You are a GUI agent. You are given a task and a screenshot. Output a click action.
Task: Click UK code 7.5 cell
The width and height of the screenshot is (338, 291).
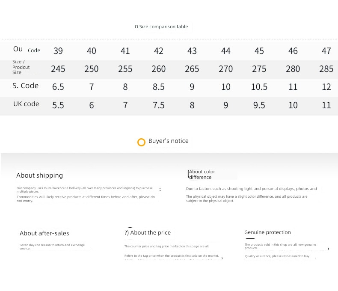click(x=158, y=105)
